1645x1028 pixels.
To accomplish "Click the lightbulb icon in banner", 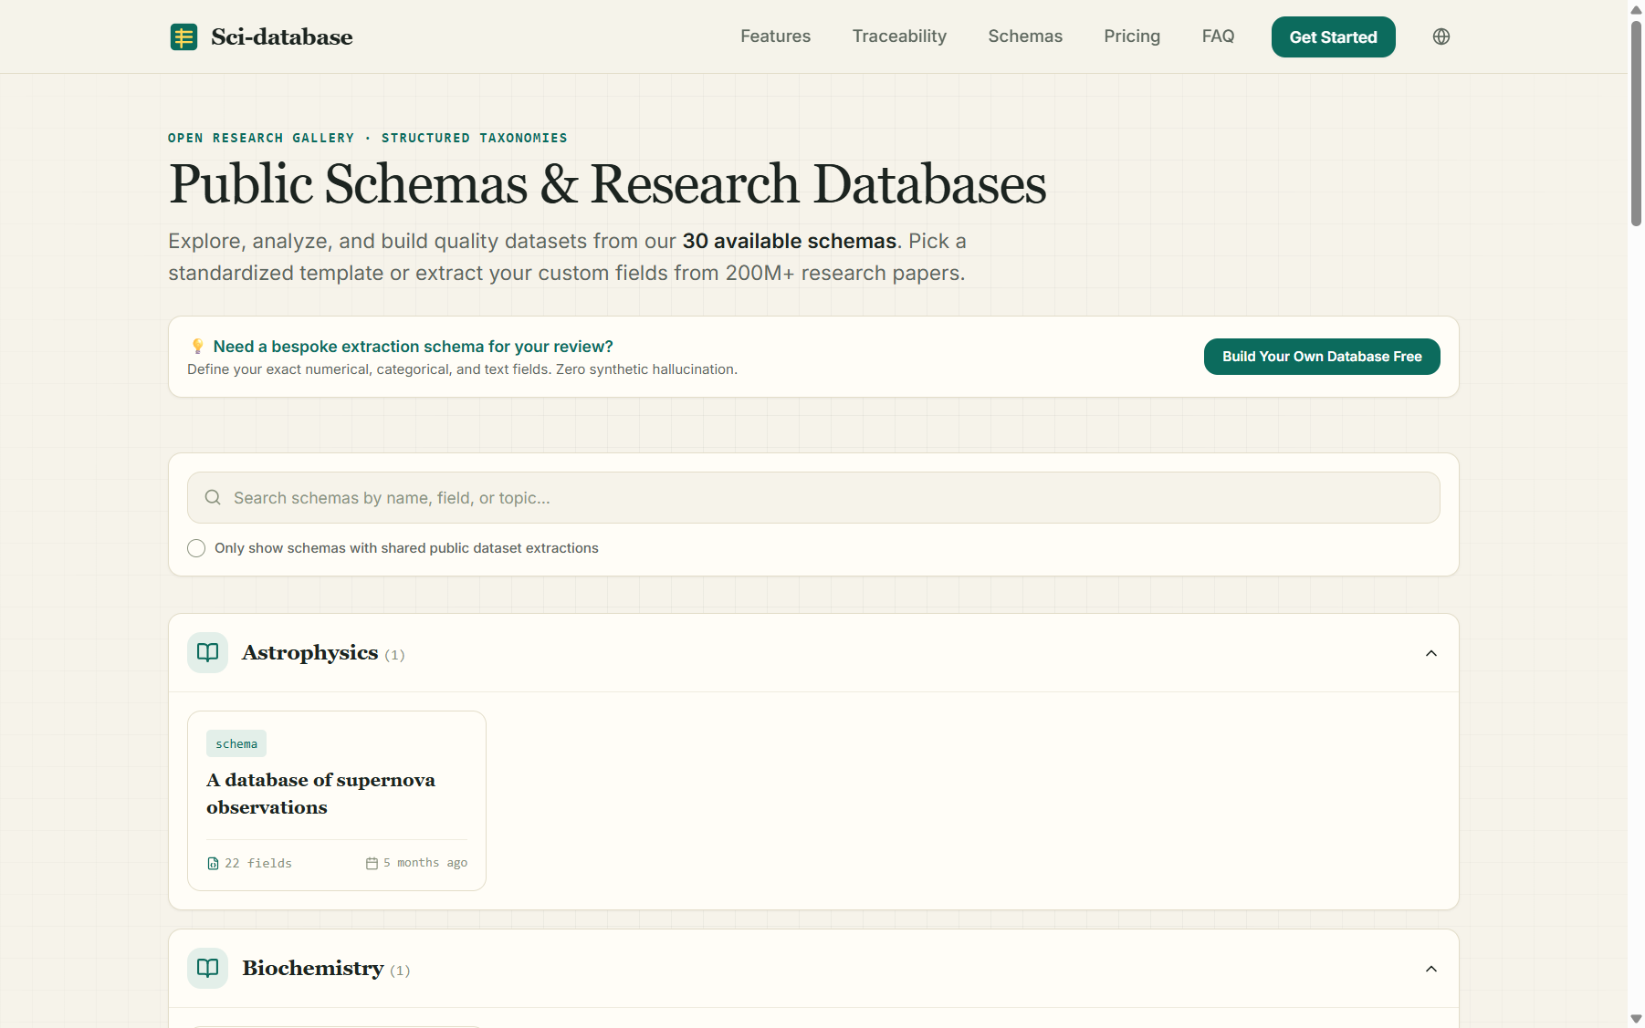I will click(197, 347).
